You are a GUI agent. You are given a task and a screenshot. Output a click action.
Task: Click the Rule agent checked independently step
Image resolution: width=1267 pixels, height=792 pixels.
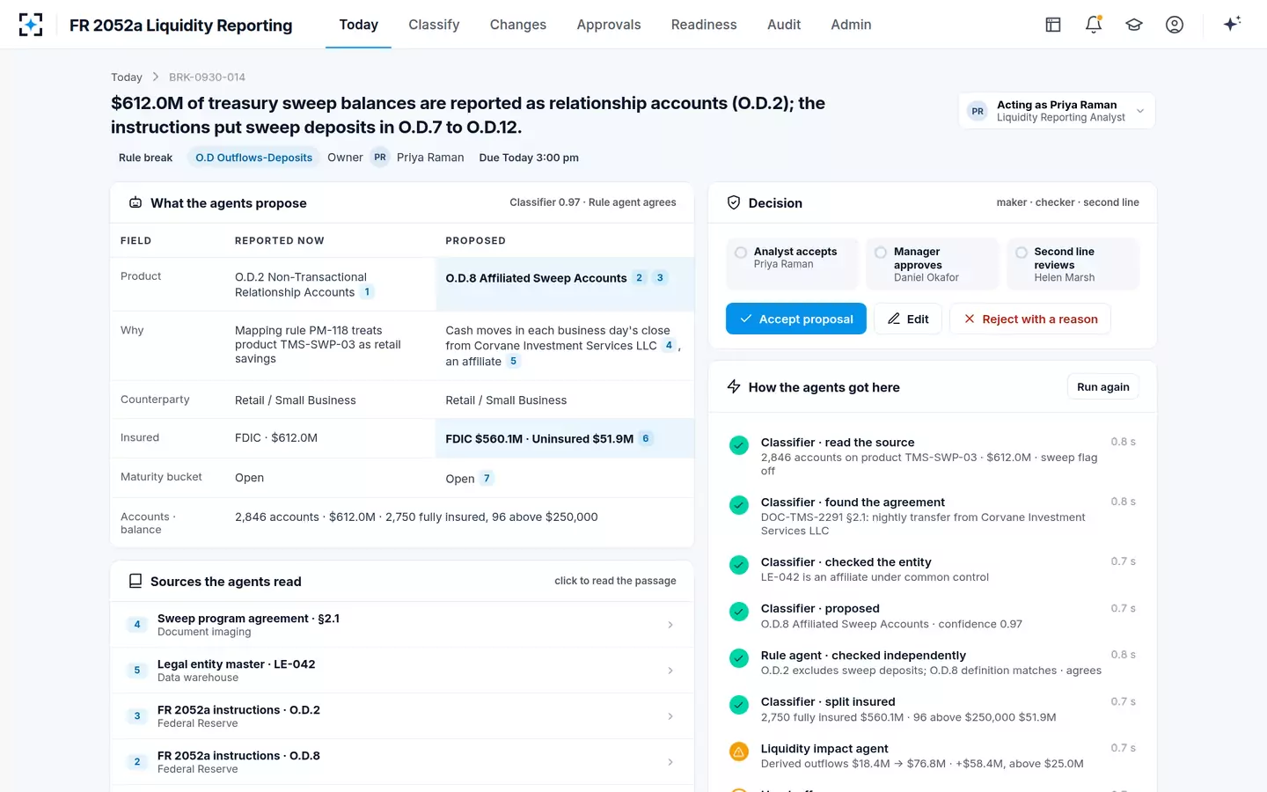pyautogui.click(x=933, y=663)
